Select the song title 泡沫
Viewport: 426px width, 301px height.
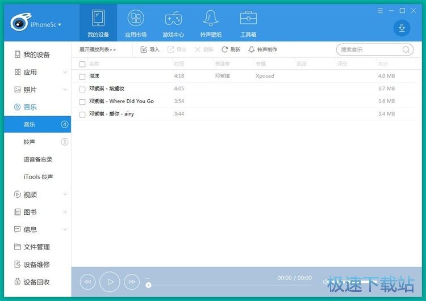click(94, 76)
